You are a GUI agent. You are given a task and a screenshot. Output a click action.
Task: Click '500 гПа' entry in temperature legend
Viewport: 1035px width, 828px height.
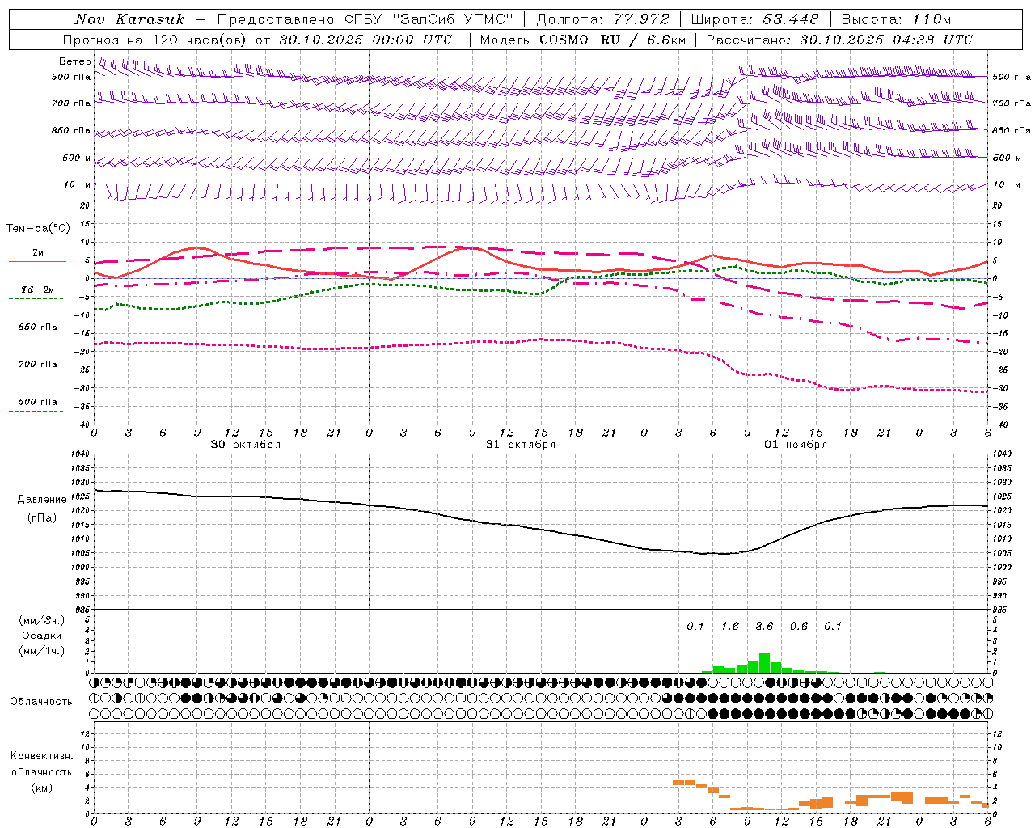tap(37, 402)
